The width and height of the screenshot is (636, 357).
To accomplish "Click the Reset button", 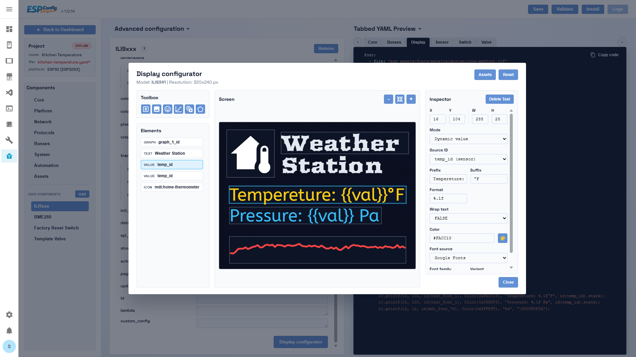I will click(508, 75).
